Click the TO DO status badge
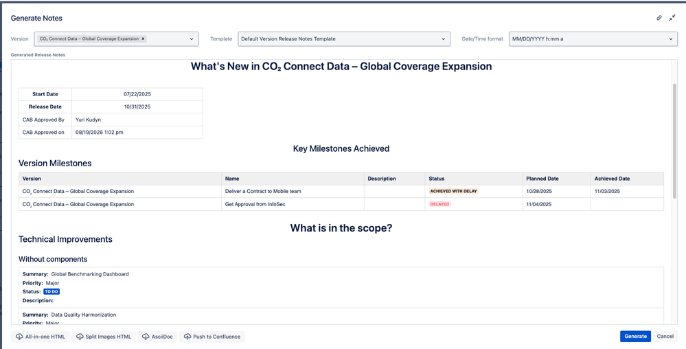This screenshot has height=349, width=686. 52,292
